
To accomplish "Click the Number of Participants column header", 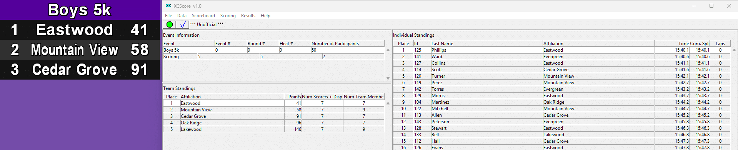I will click(347, 44).
